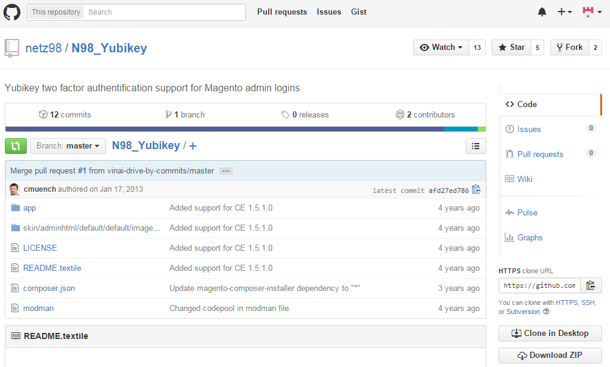Image resolution: width=610 pixels, height=367 pixels.
Task: Open the netz98 owner page
Action: [x=44, y=48]
